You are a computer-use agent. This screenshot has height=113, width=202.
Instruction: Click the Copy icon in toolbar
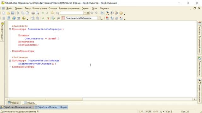[x=23, y=13]
